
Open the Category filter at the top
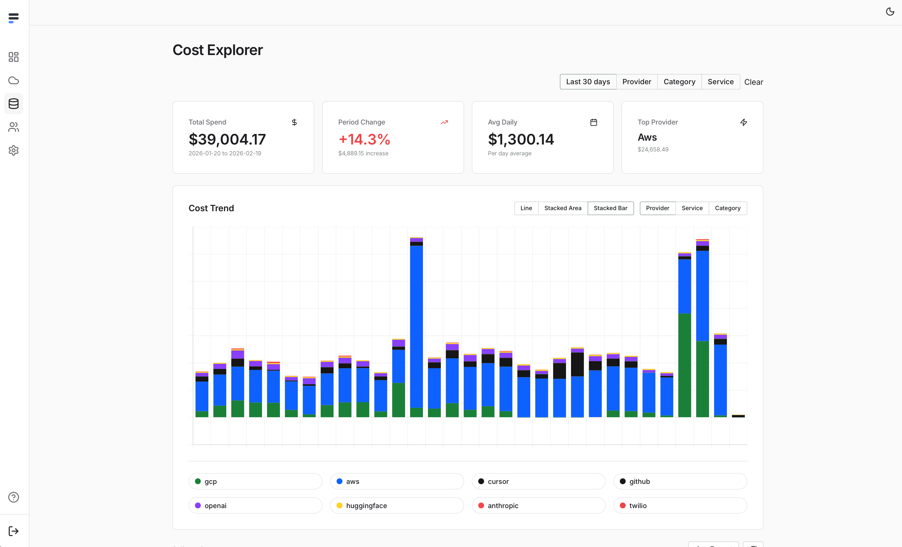[680, 81]
